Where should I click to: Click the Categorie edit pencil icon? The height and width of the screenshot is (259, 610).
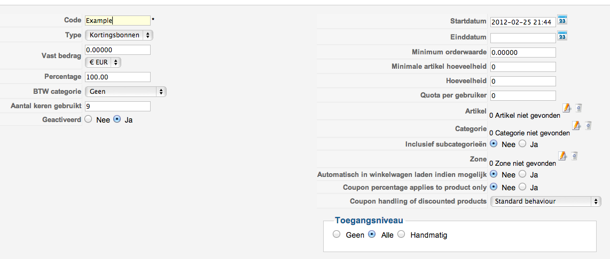pos(576,126)
